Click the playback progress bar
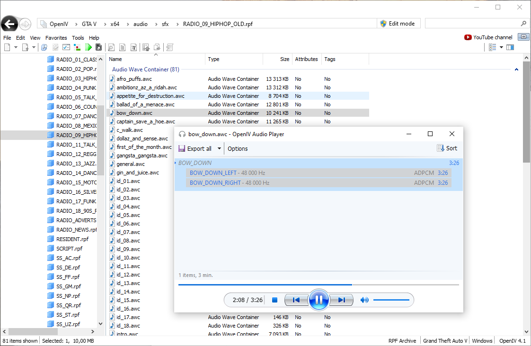 coord(319,285)
